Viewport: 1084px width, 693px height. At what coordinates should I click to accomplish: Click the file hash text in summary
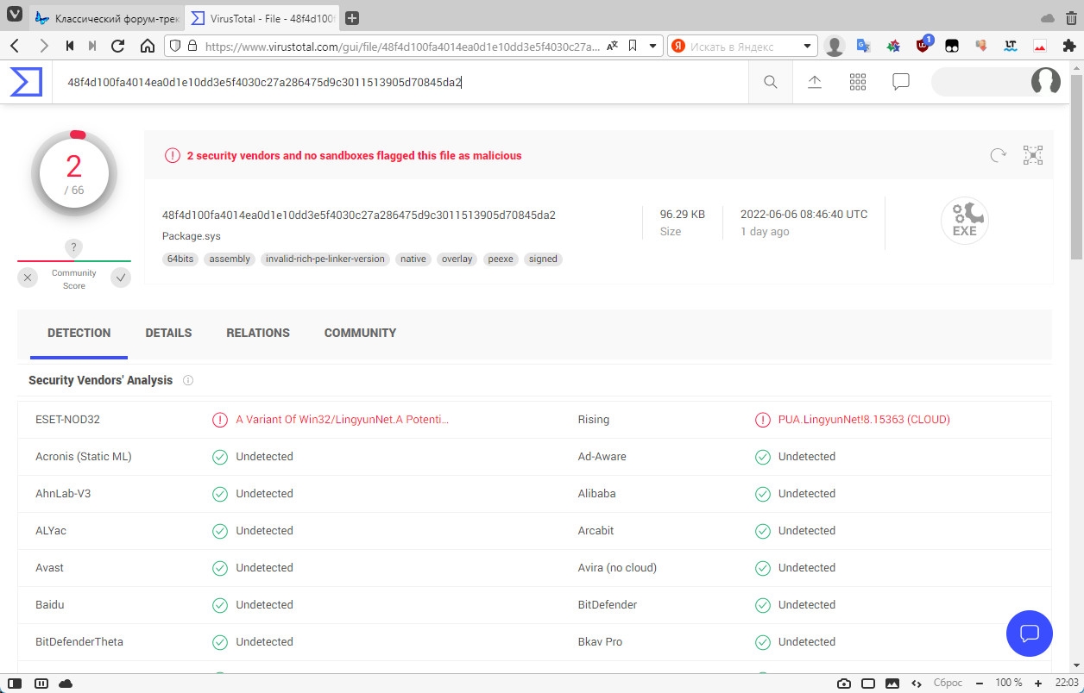click(359, 215)
